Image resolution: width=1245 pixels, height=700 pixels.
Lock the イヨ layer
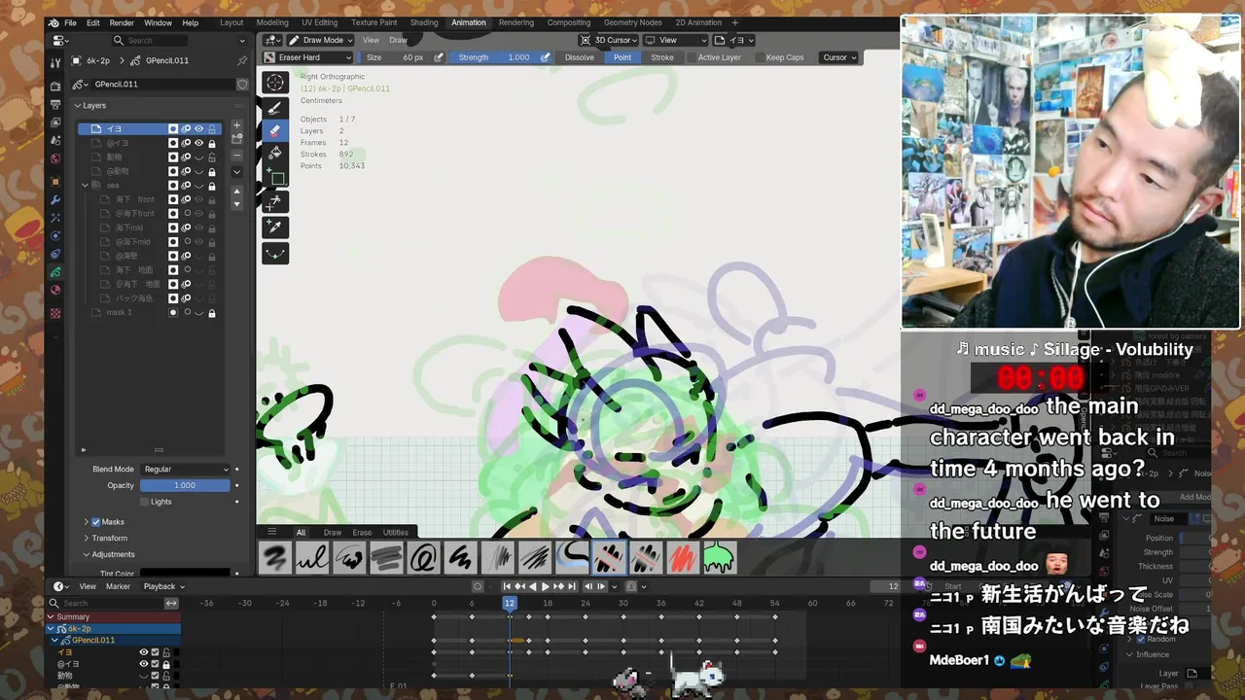pyautogui.click(x=212, y=128)
